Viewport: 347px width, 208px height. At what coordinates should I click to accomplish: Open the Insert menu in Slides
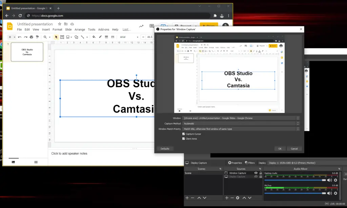coord(46,29)
